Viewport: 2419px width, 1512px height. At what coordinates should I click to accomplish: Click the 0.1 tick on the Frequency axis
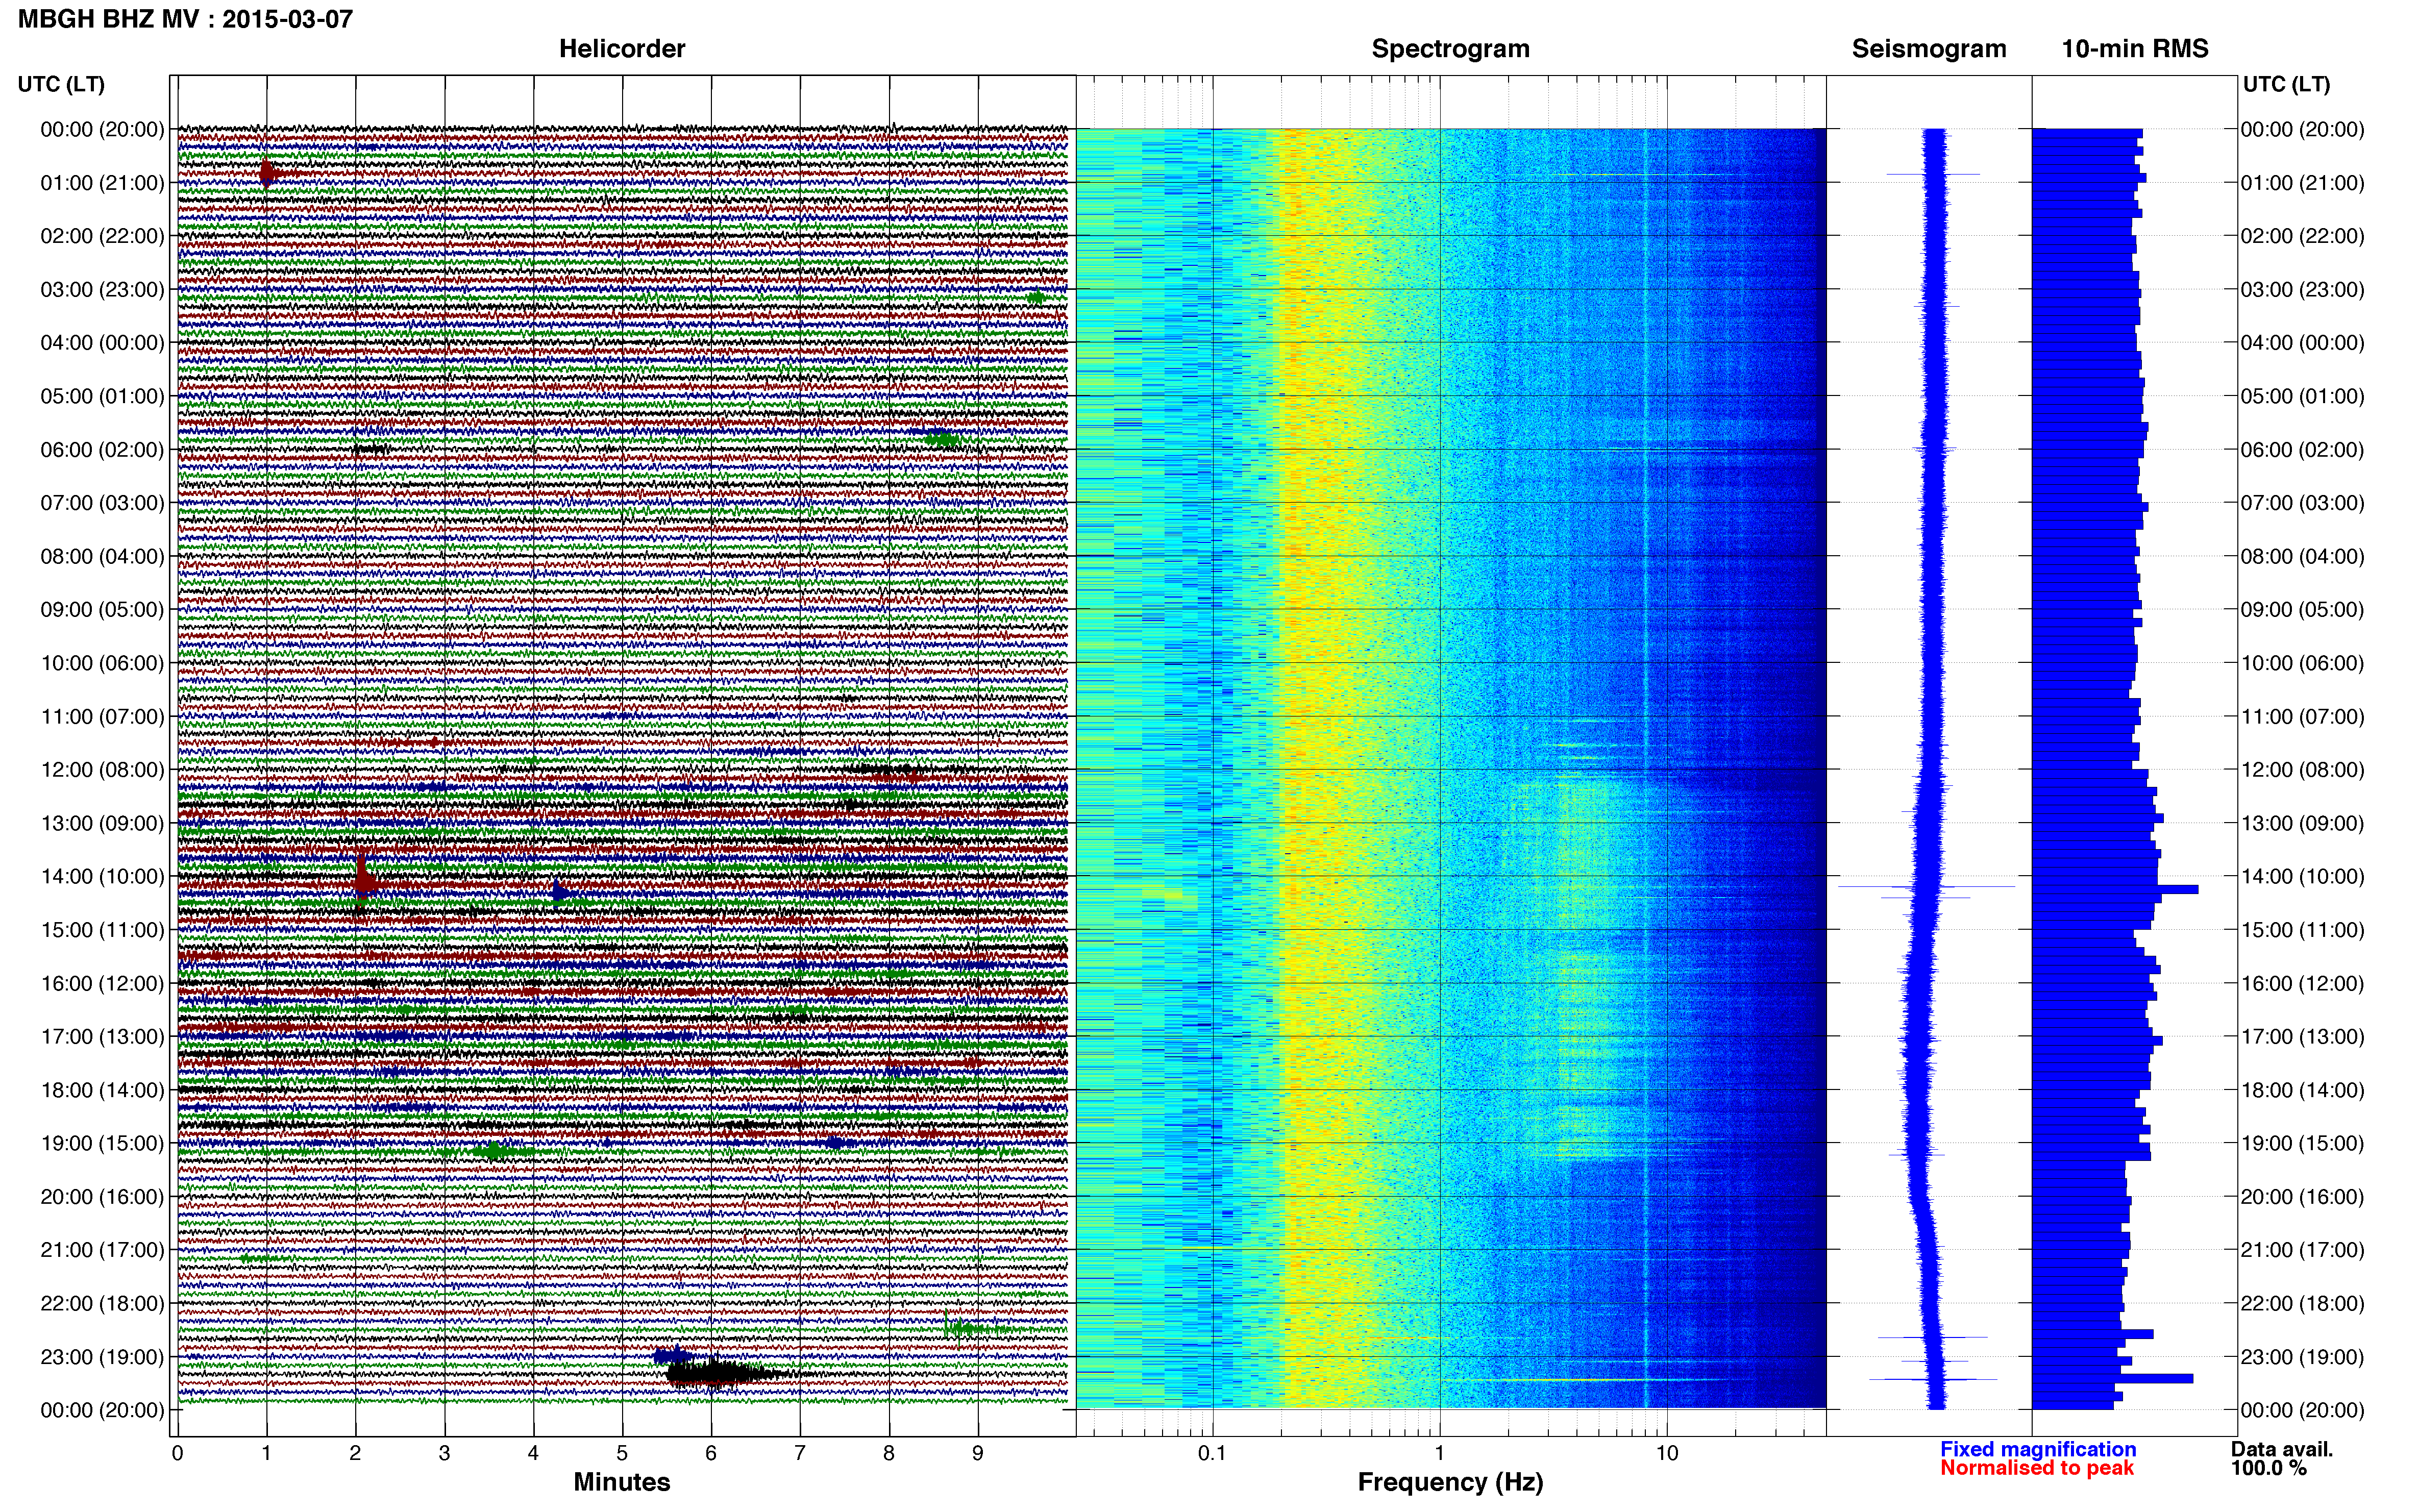tap(1212, 1454)
